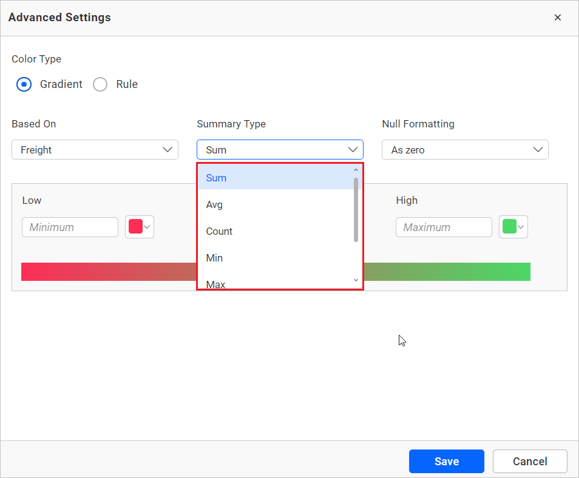Viewport: 579px width, 478px height.
Task: Click the up arrow in the Summary Type list
Action: click(356, 170)
